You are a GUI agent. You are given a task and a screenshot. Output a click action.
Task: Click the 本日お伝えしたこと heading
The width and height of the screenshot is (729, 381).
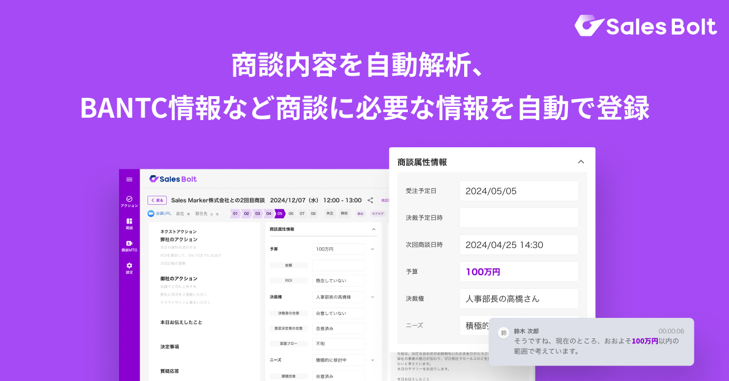(x=181, y=322)
